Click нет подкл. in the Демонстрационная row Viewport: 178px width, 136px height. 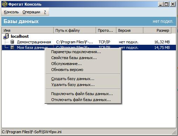point(129,42)
